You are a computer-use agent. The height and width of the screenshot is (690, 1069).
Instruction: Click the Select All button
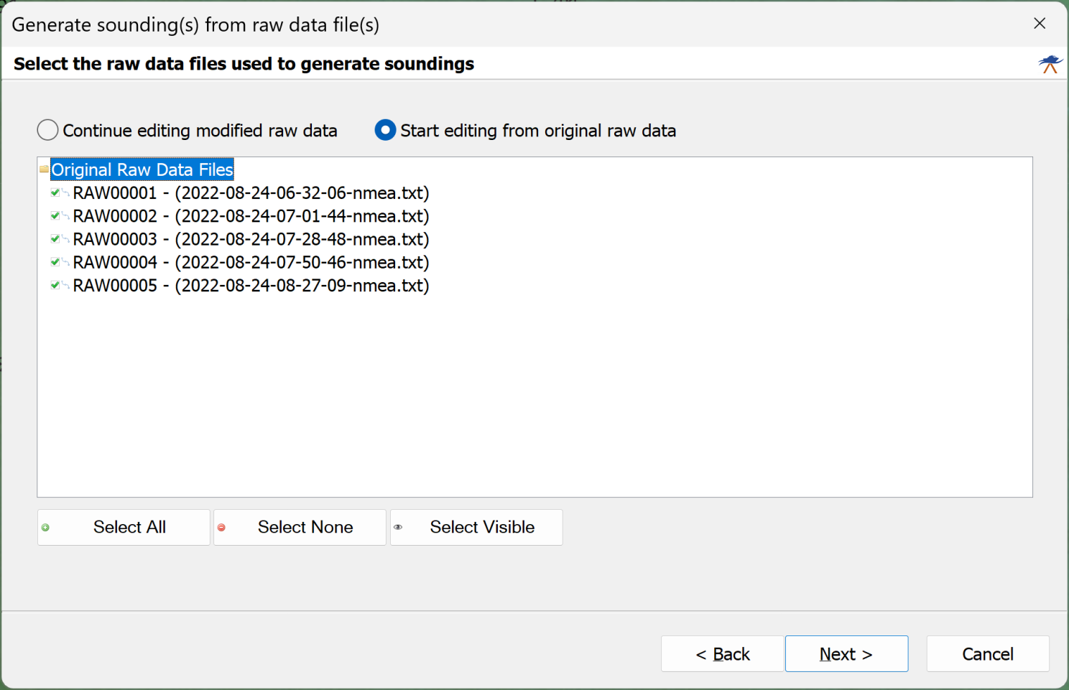point(124,527)
